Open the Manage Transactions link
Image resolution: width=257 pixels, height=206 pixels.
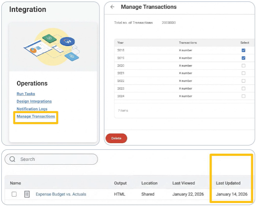[36, 116]
